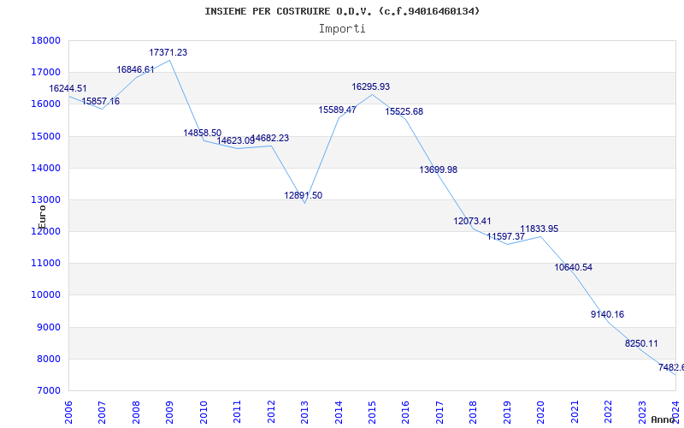Select the 14858.50 data label

coord(202,133)
